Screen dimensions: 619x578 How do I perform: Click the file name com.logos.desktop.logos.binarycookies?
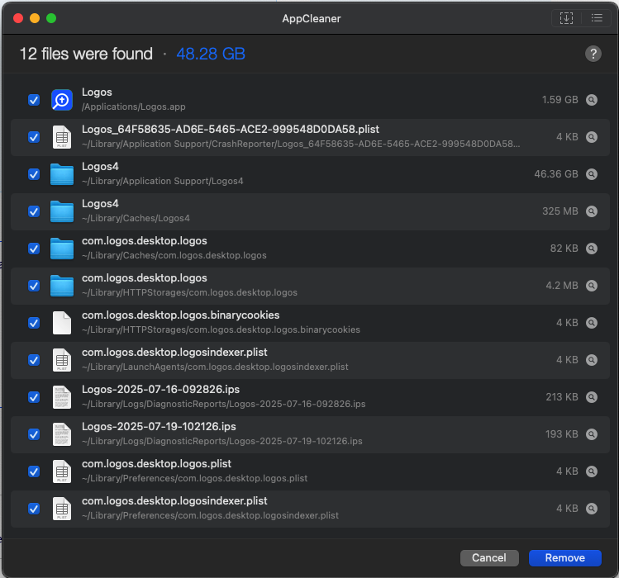[x=180, y=315]
